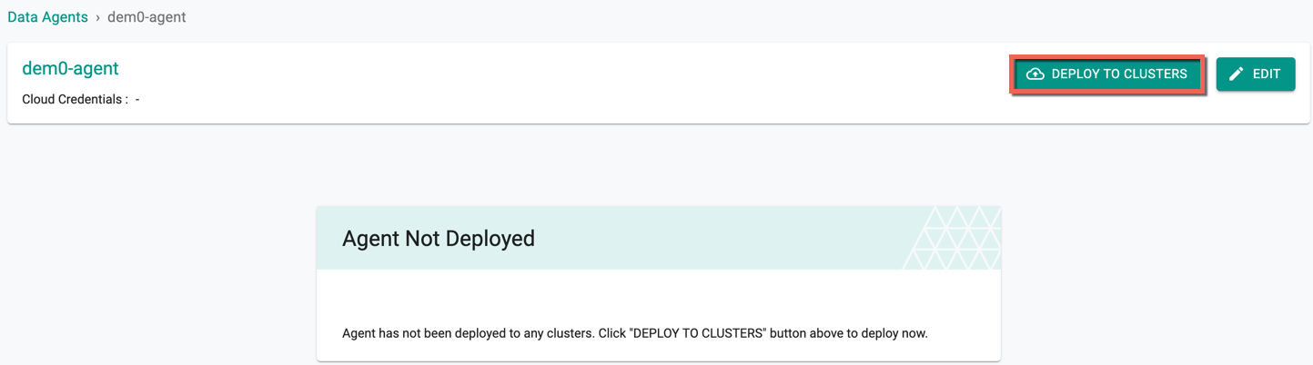Click the triangle pattern graphic in banner
Image resolution: width=1313 pixels, height=365 pixels.
[952, 238]
